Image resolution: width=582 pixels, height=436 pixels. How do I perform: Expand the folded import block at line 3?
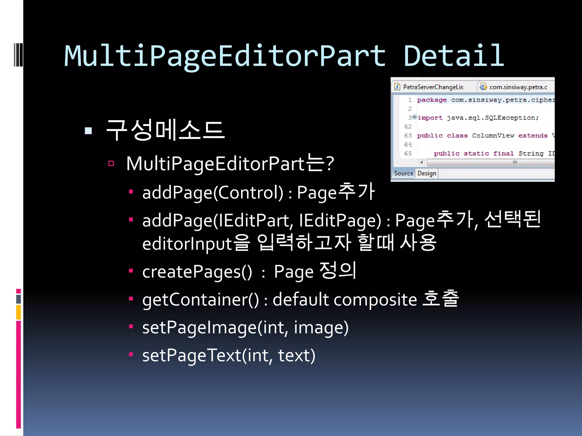click(415, 117)
